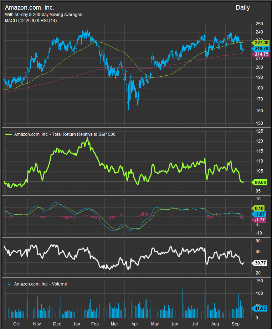This screenshot has height=329, width=272.
Task: Click the Total Return Relative to S&P 500 legend text
Action: click(x=65, y=134)
